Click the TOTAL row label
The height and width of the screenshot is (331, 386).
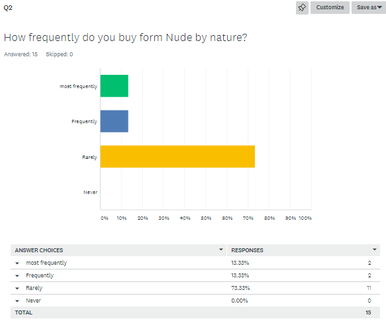pyautogui.click(x=24, y=312)
